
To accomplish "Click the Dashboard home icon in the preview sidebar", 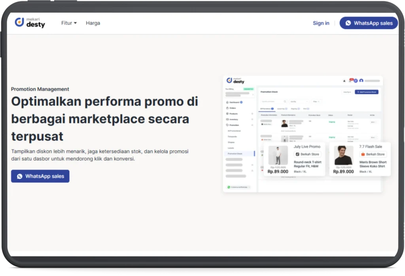I will point(227,102).
